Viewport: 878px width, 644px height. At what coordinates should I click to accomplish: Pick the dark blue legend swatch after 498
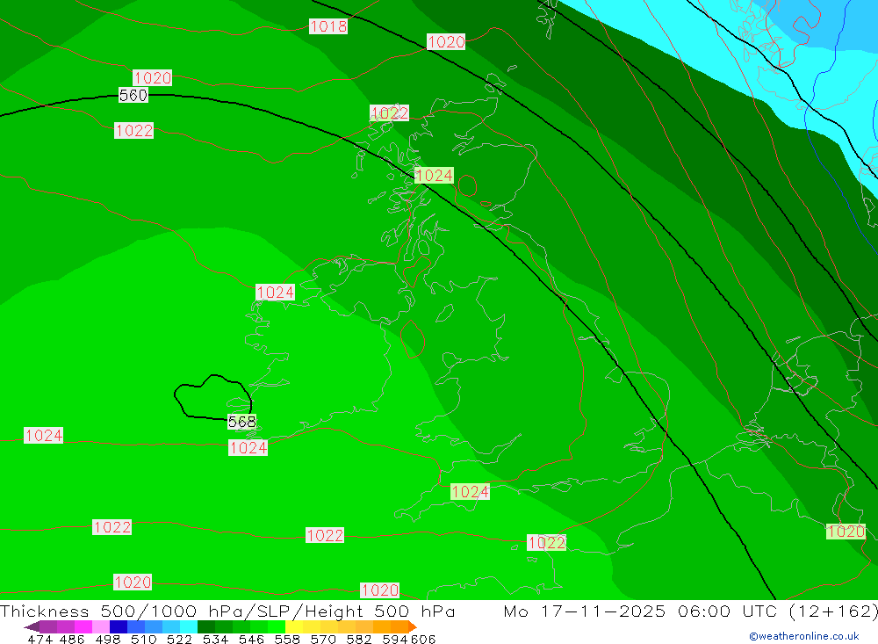(119, 626)
